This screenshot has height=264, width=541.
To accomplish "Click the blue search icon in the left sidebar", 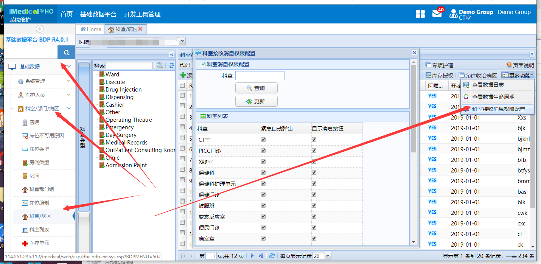I will tap(66, 52).
